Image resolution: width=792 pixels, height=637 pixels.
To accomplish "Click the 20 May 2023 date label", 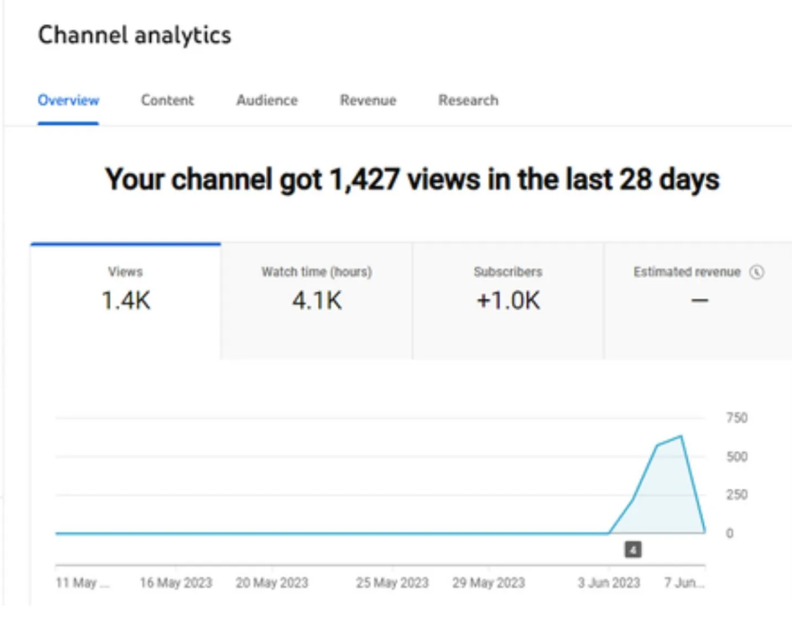I will [x=272, y=583].
